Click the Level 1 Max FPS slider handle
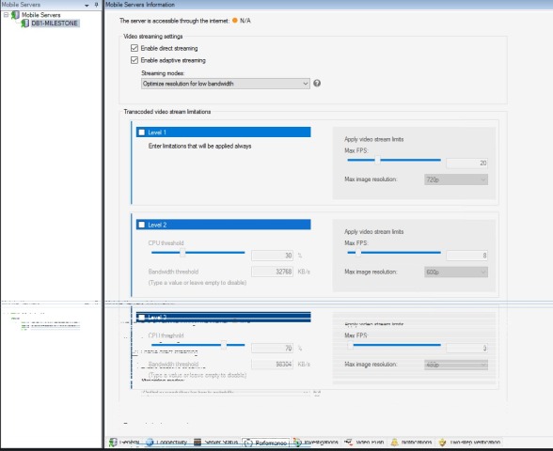Viewport: 553px width, 451px height. click(377, 160)
